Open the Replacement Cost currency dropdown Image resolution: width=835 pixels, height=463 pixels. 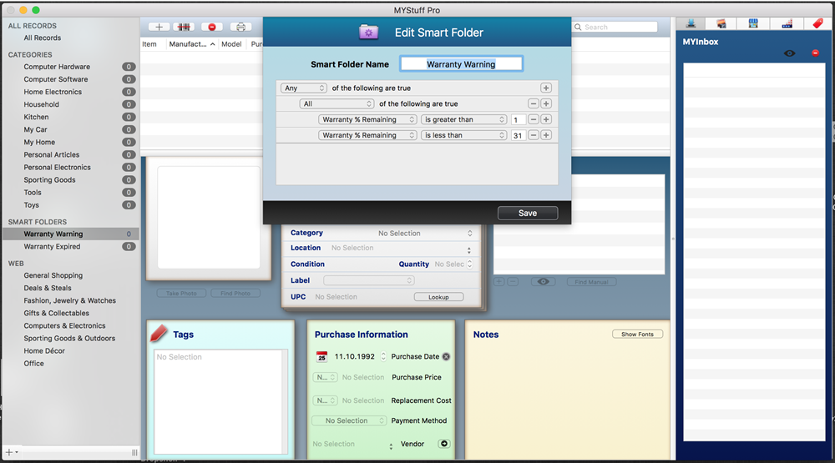[x=325, y=400]
